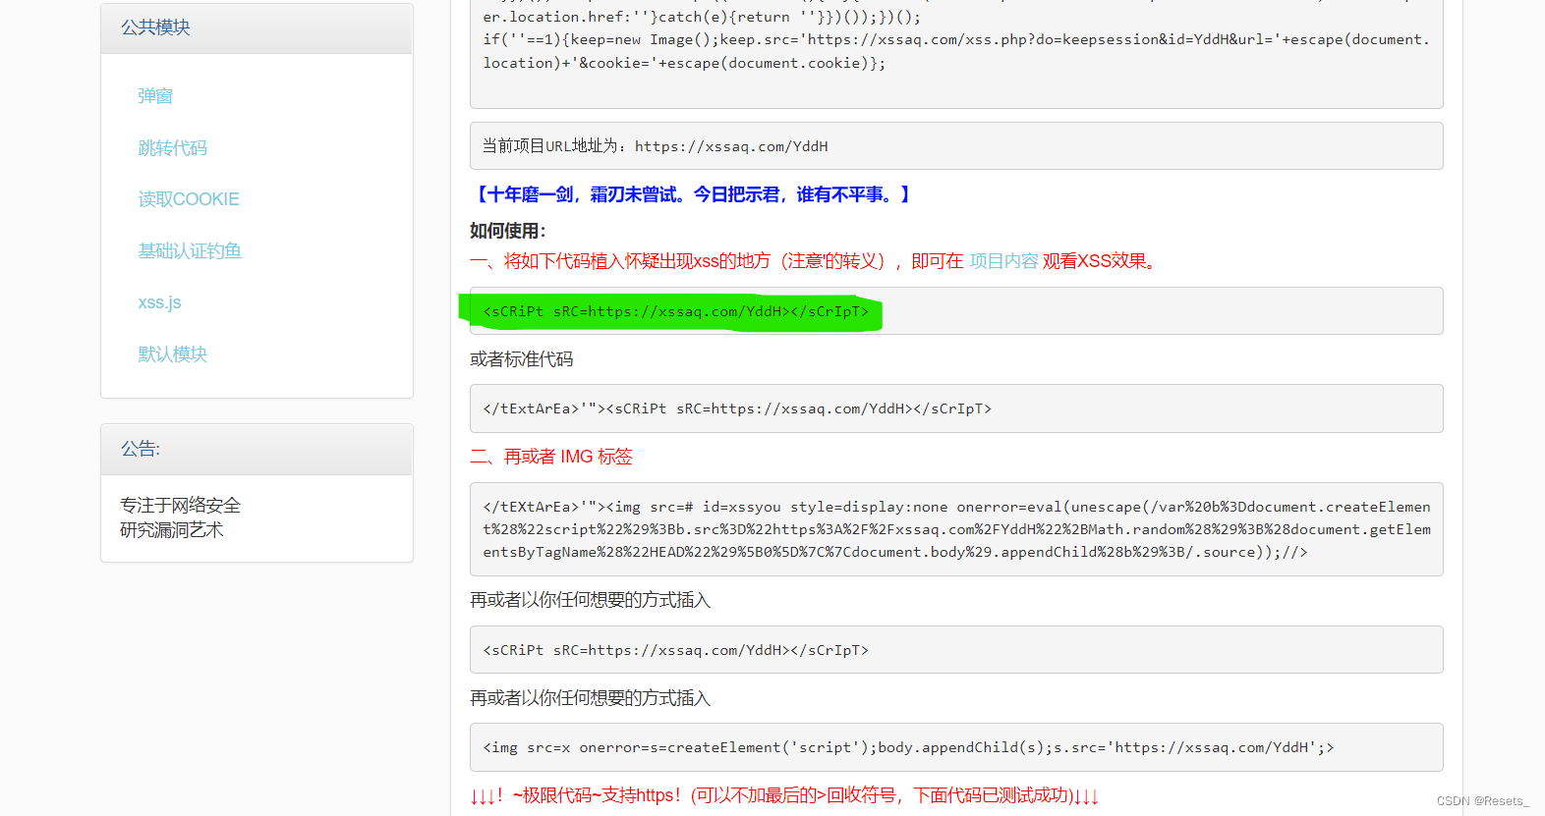The width and height of the screenshot is (1545, 816).
Task: Open the xss.js module link
Action: (x=159, y=302)
